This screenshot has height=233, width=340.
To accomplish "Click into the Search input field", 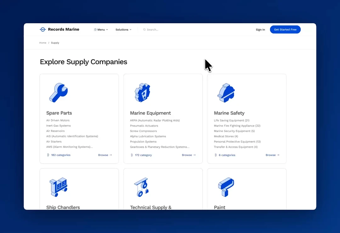I will click(164, 30).
